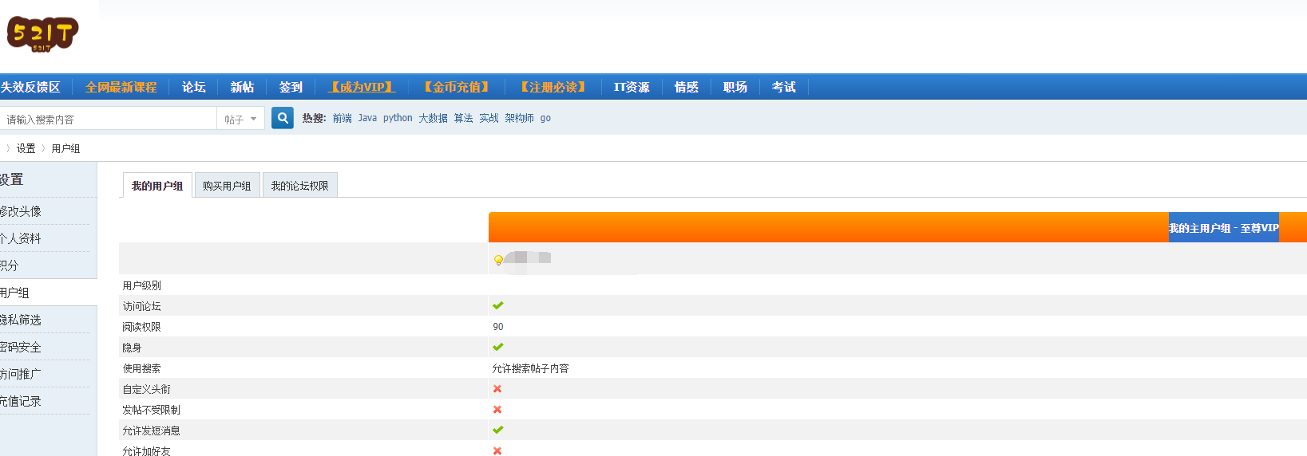Click hot search link Java
The height and width of the screenshot is (456, 1307).
pyautogui.click(x=367, y=118)
